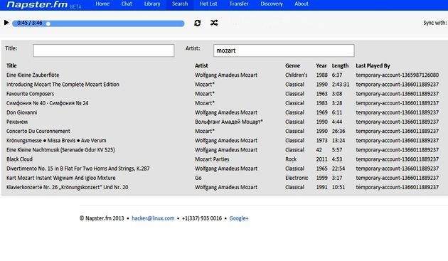Click the Length column header
Viewport: 448px width, 261px height.
coord(340,65)
